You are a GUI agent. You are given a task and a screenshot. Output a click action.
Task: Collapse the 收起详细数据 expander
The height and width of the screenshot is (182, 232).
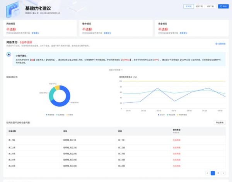pos(116,70)
